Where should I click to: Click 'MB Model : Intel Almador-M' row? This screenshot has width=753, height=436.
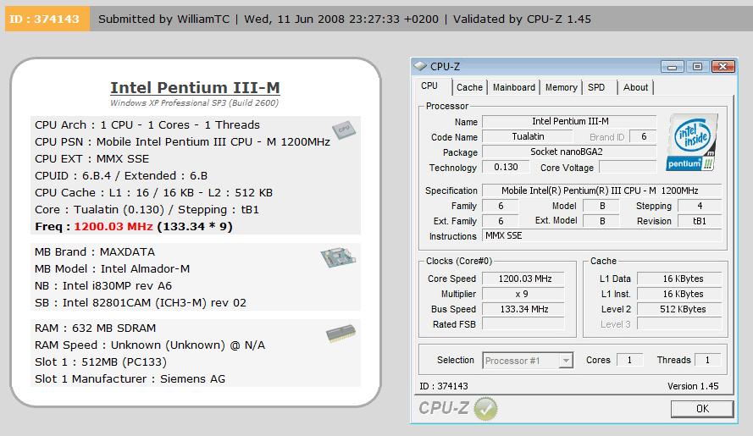(112, 269)
